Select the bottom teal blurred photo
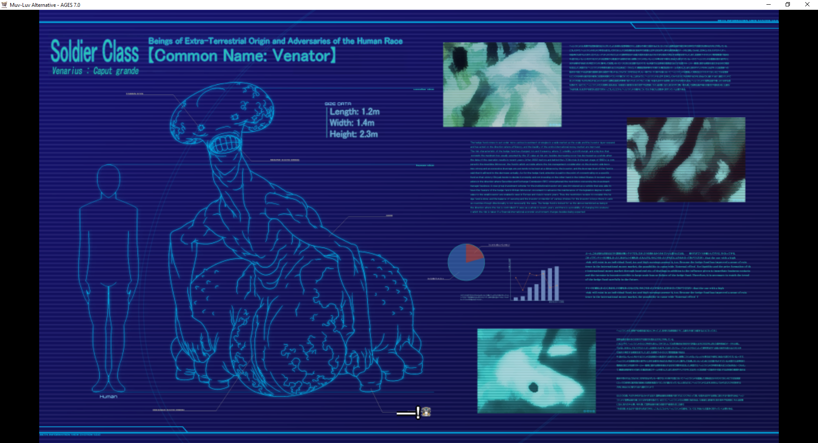This screenshot has height=443, width=818. (x=536, y=371)
